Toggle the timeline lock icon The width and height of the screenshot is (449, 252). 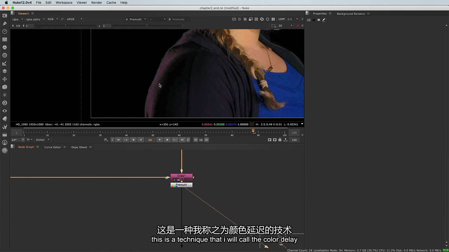click(x=280, y=140)
